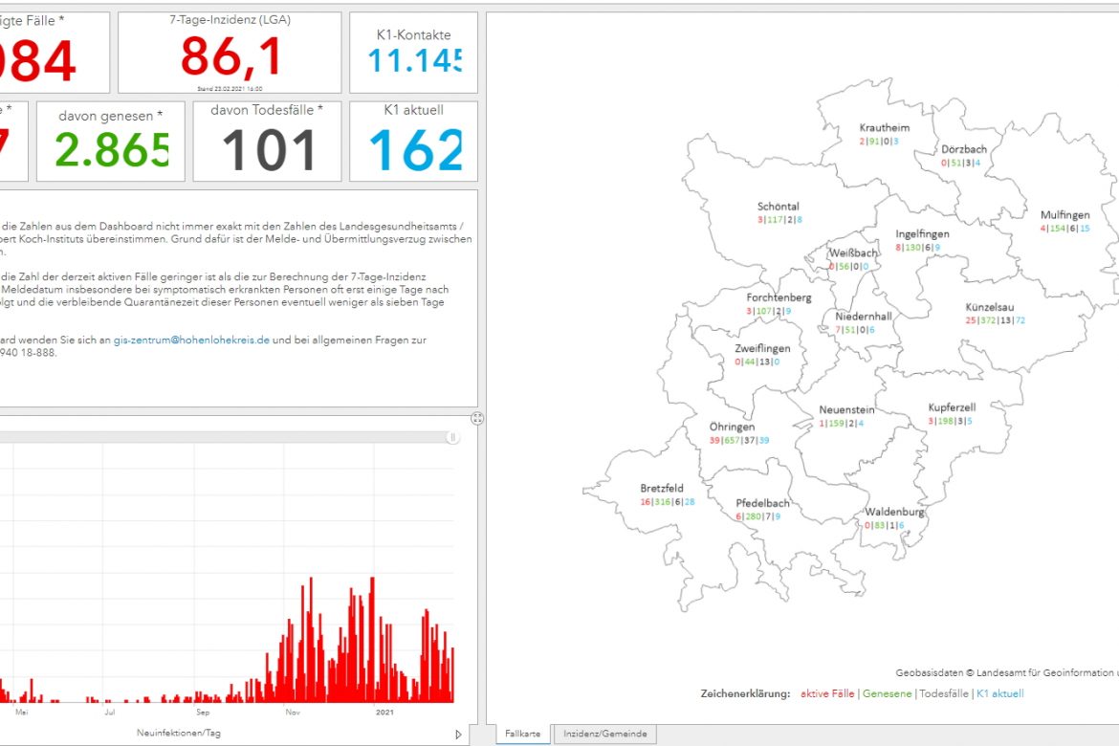Click the gis-zentrum@hohenlohekreis.de email link
The width and height of the screenshot is (1119, 746).
(191, 340)
